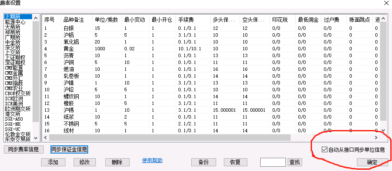Viewport: 392px width, 171px height.
Task: Confirm with the 确定 button
Action: (x=372, y=162)
